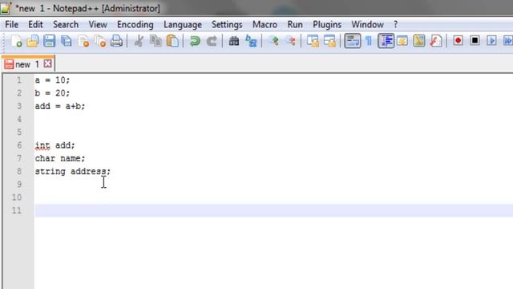Click the Redo arrow icon
513x289 pixels.
point(212,41)
